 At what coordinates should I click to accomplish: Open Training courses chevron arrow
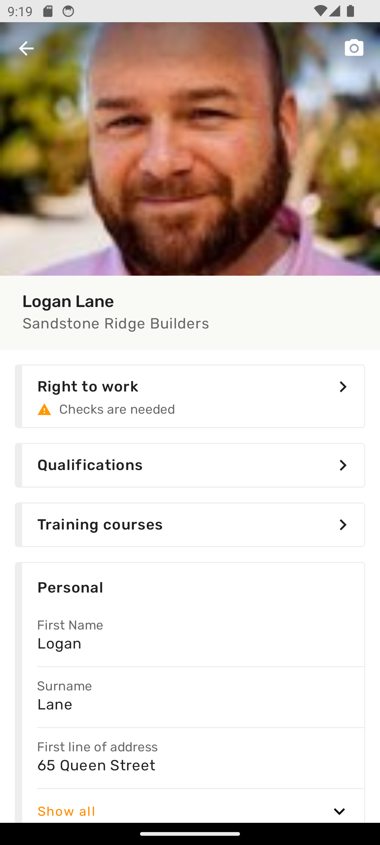pyautogui.click(x=343, y=525)
